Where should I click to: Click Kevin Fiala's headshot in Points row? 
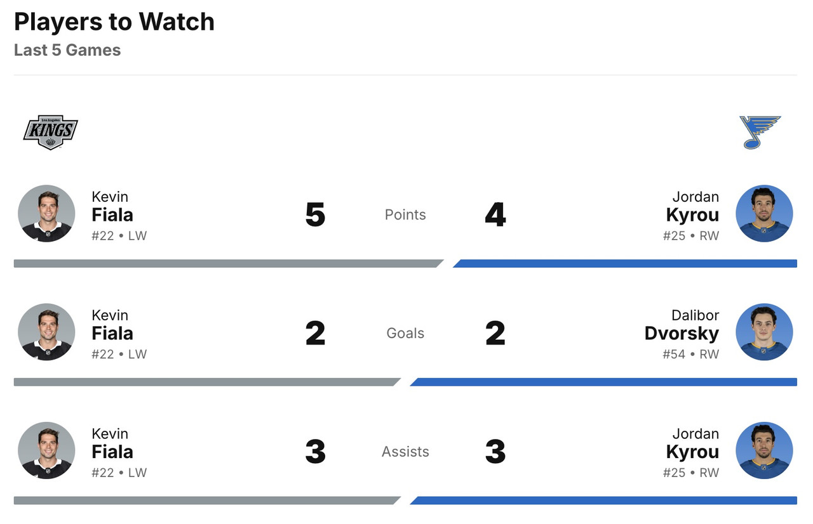[x=46, y=214]
